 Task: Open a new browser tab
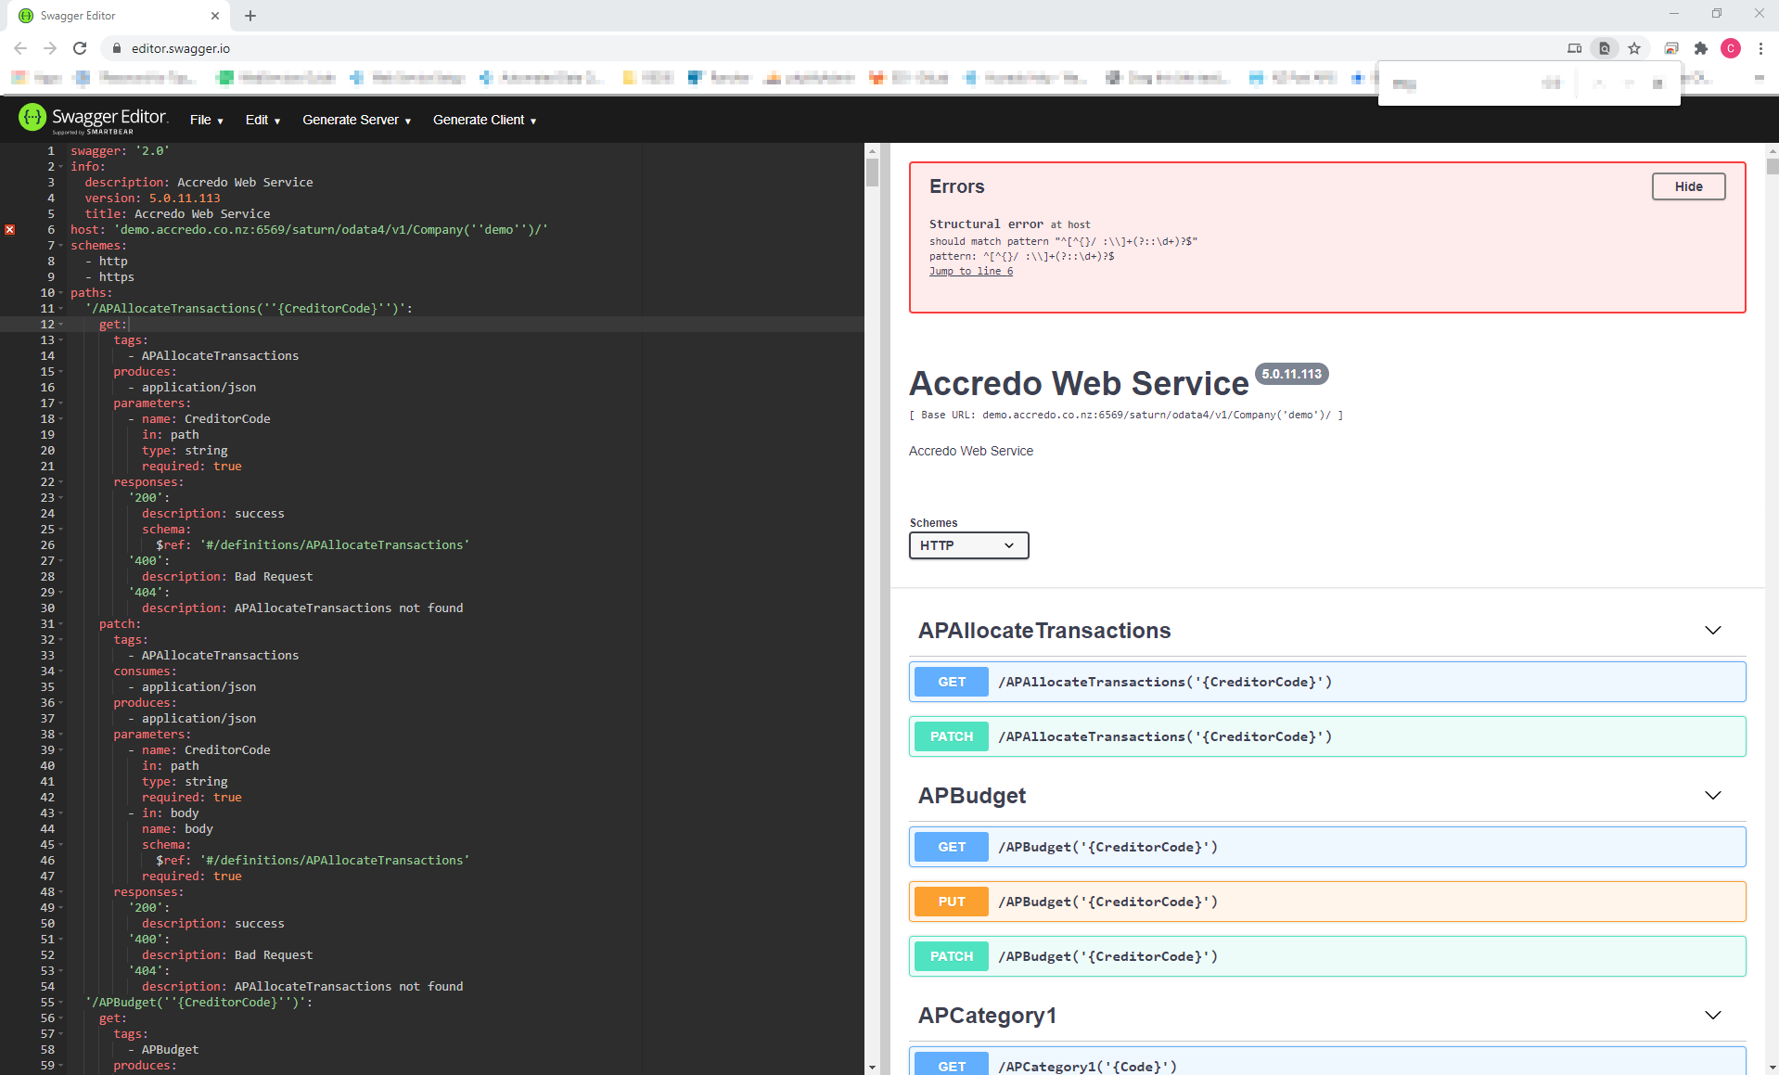tap(250, 16)
